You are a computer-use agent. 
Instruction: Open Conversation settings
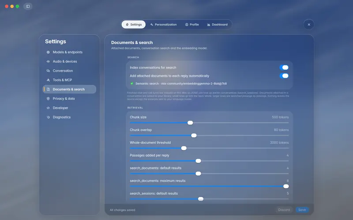(69, 71)
